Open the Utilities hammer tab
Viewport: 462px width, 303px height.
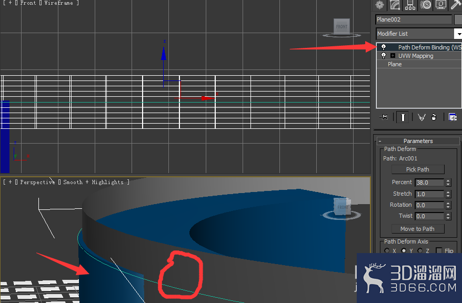pos(456,5)
